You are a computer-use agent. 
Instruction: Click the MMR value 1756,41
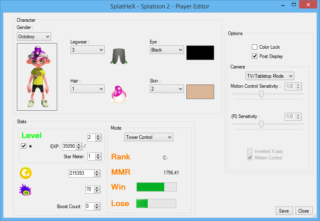point(171,173)
